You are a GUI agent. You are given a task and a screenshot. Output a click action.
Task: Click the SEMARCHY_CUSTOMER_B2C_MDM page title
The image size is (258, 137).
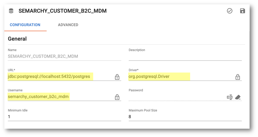click(x=62, y=11)
